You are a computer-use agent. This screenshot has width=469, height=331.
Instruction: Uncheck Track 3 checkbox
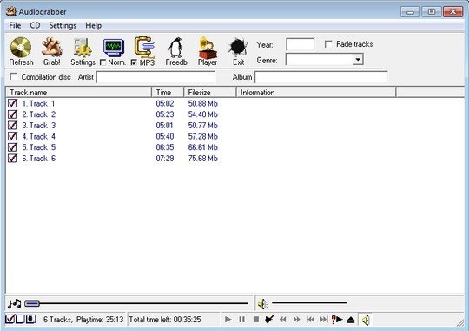[12, 126]
